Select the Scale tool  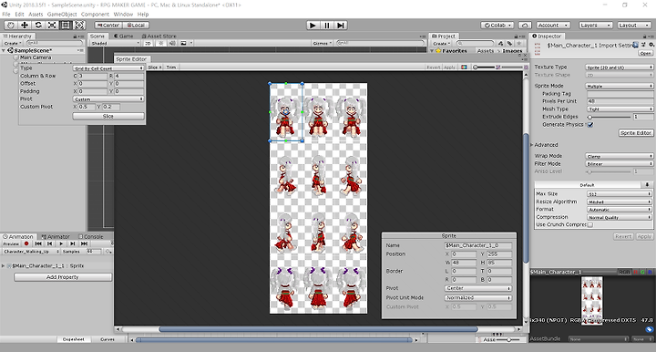pos(52,26)
